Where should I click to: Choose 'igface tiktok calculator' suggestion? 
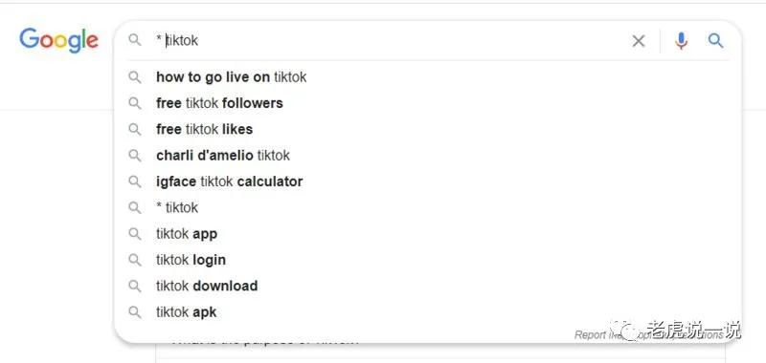427,181
